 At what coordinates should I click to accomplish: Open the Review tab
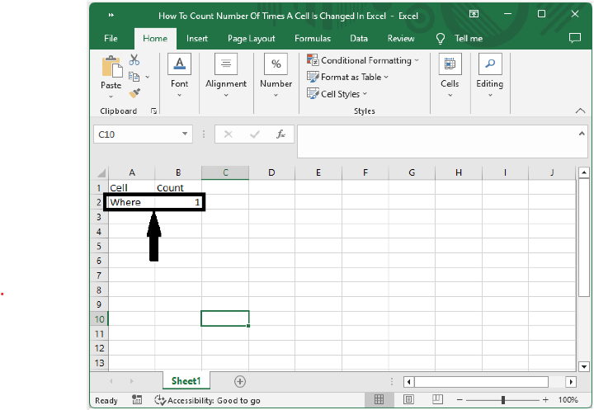(x=401, y=38)
